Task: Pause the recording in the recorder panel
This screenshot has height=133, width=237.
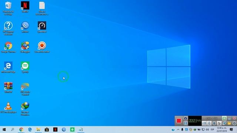Action: [186, 123]
